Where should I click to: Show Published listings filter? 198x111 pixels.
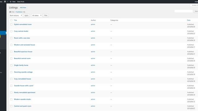point(19,12)
